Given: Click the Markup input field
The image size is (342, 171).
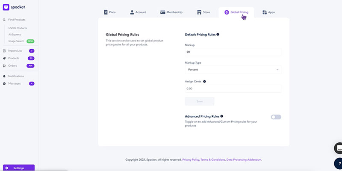Looking at the screenshot, I should 233,52.
